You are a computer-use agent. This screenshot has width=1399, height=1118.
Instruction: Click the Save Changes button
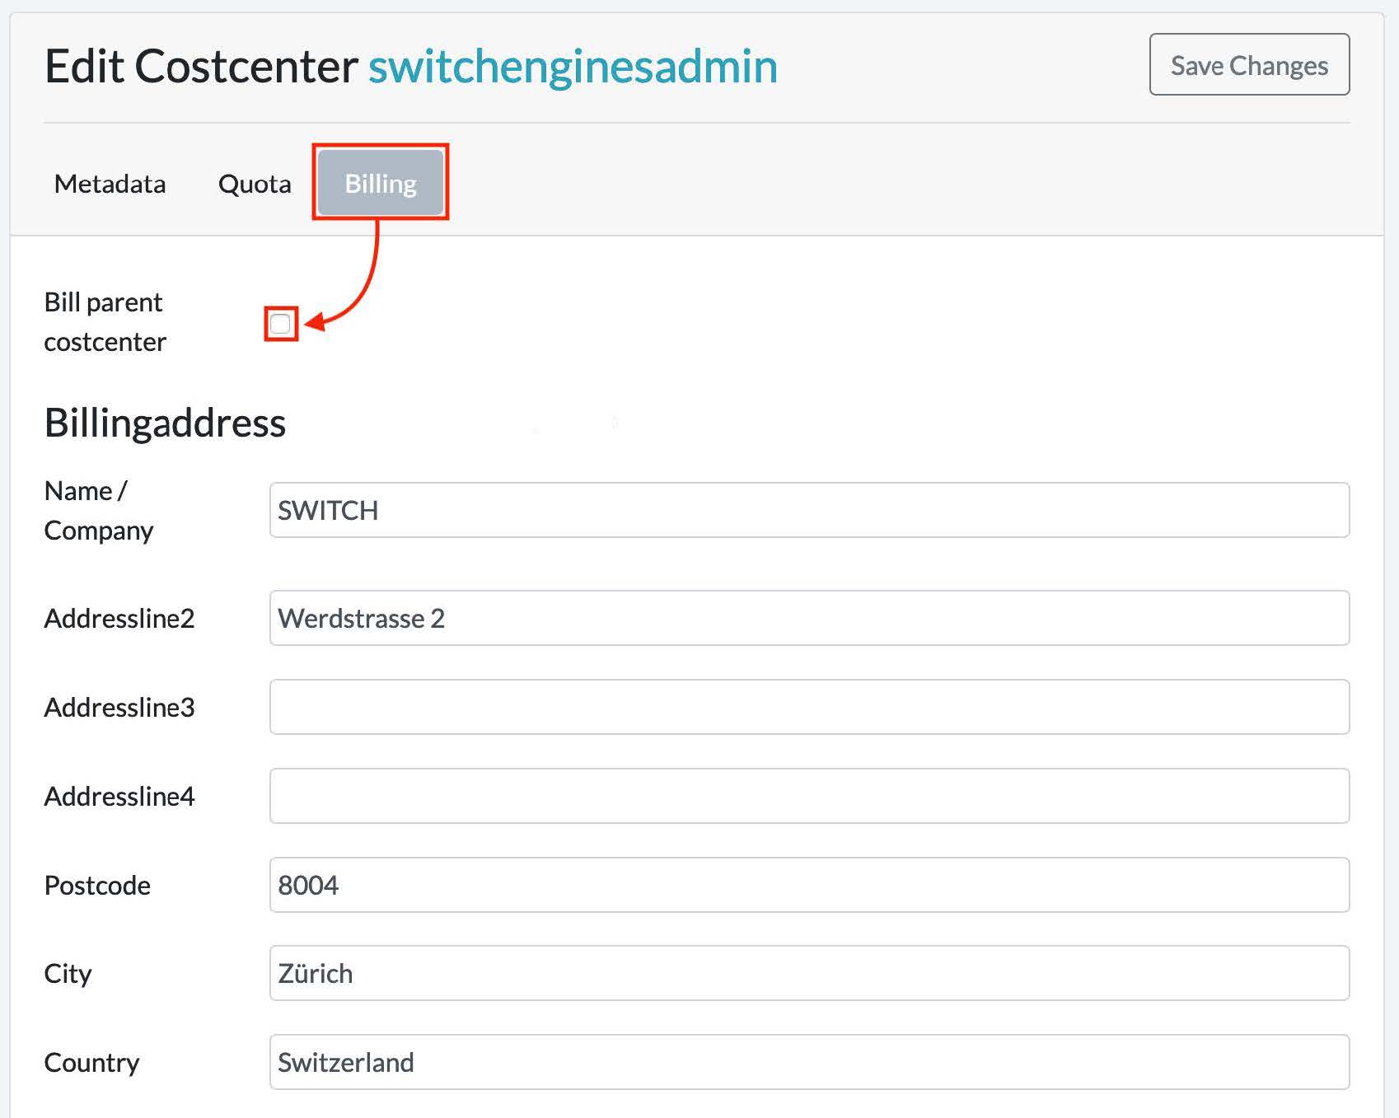point(1249,64)
